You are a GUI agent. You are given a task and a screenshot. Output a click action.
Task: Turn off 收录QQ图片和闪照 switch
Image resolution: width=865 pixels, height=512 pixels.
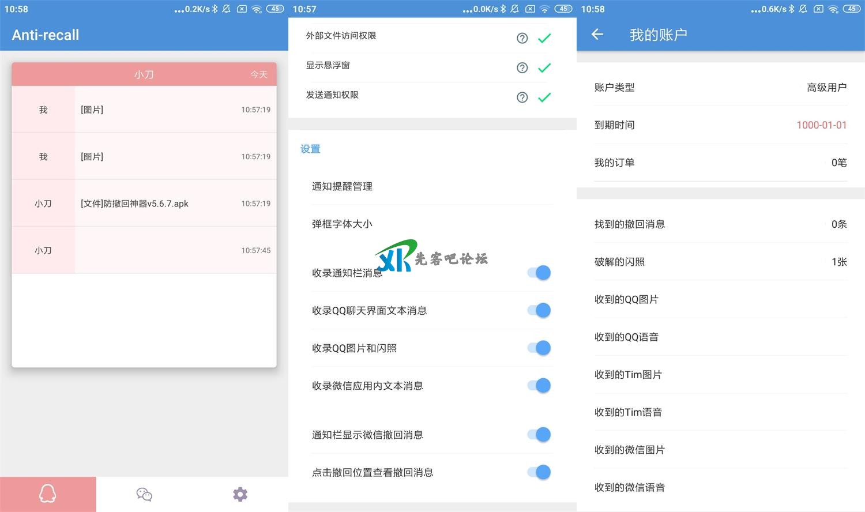[x=540, y=348]
